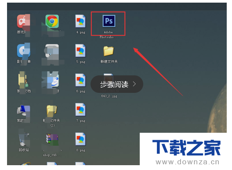232x170 pixels.
Task: Click the 步骤阅读 button
Action: pyautogui.click(x=117, y=84)
